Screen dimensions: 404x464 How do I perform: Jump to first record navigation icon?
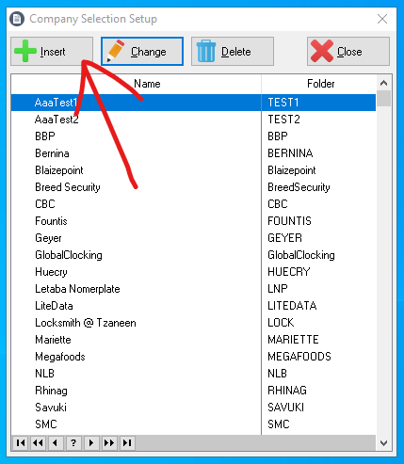[x=21, y=442]
